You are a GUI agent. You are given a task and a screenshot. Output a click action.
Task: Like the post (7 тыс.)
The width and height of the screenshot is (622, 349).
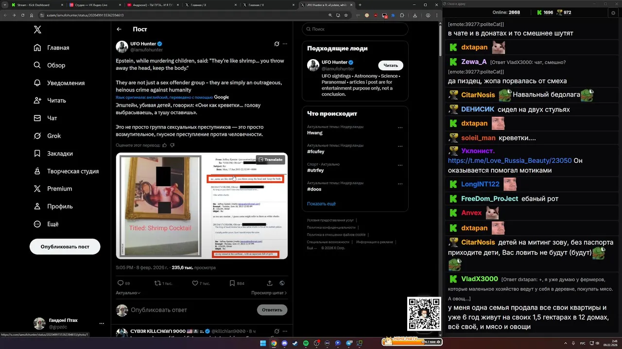pyautogui.click(x=201, y=283)
